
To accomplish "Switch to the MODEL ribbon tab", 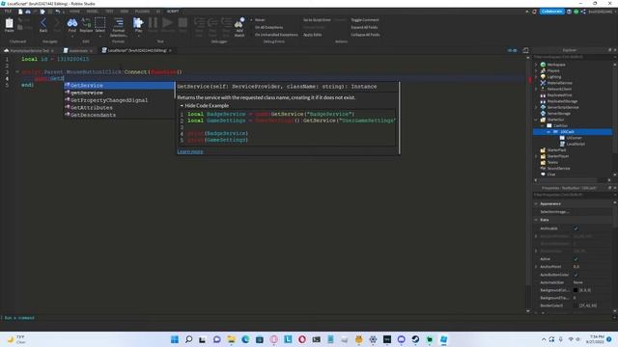I will point(93,12).
